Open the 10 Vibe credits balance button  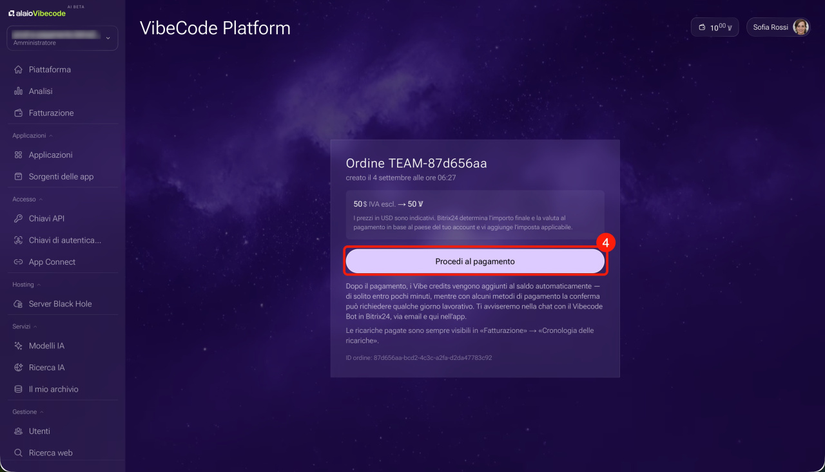715,27
